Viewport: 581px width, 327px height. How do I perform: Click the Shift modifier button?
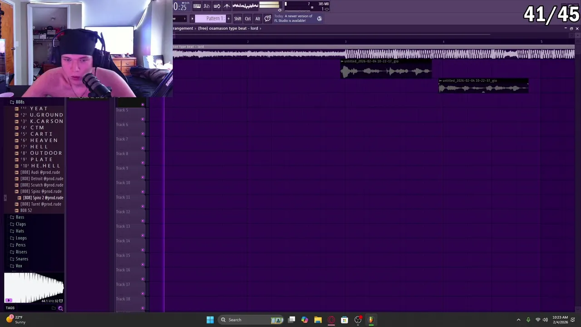(238, 19)
